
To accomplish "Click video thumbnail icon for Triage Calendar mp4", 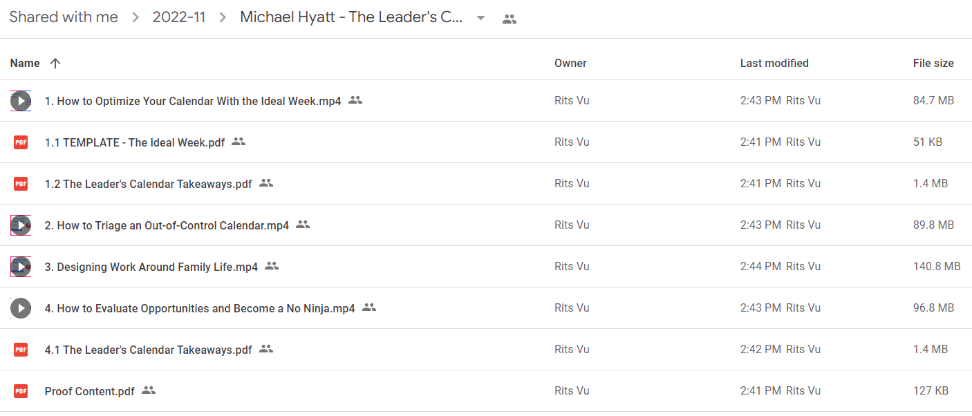I will pos(21,225).
